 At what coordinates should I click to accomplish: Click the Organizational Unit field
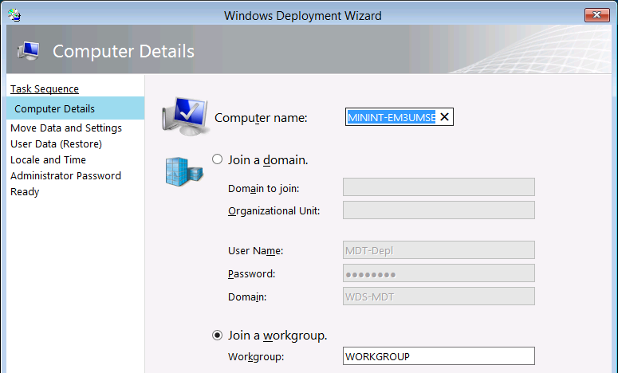click(x=439, y=210)
